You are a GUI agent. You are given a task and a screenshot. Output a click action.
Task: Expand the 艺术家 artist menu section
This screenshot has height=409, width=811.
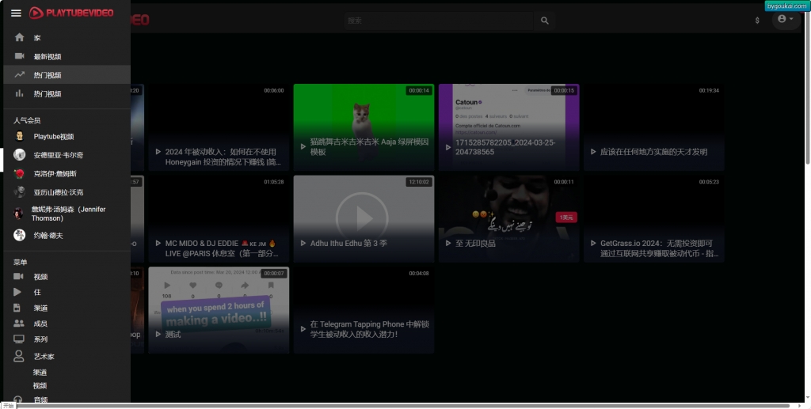click(44, 357)
